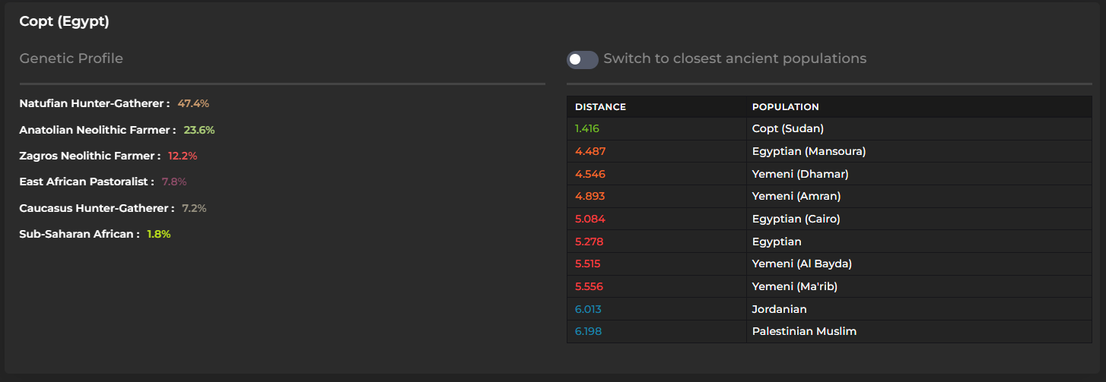The image size is (1106, 382).
Task: Click the Zagros Neolithic Farmer percentage
Action: point(183,156)
